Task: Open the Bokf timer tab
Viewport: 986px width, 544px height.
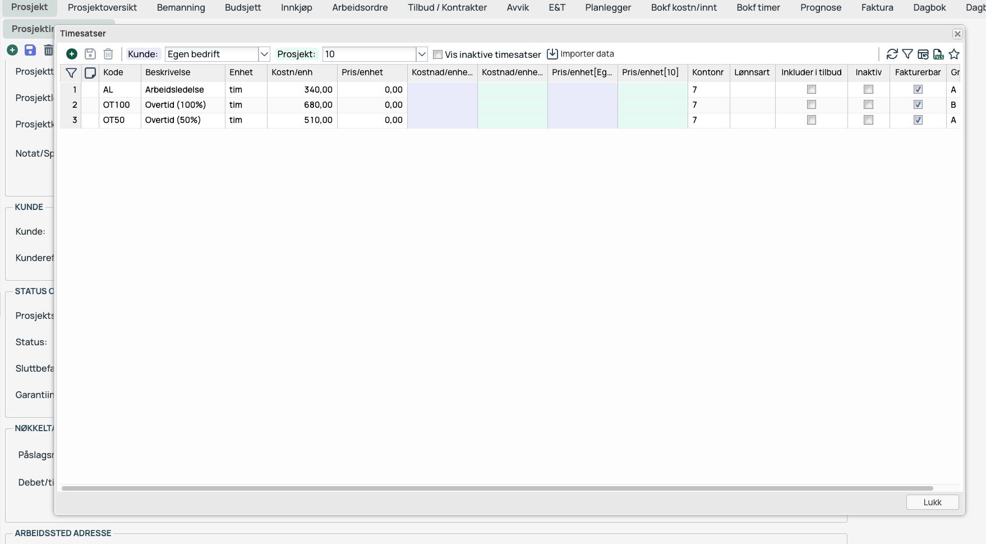Action: pyautogui.click(x=758, y=7)
